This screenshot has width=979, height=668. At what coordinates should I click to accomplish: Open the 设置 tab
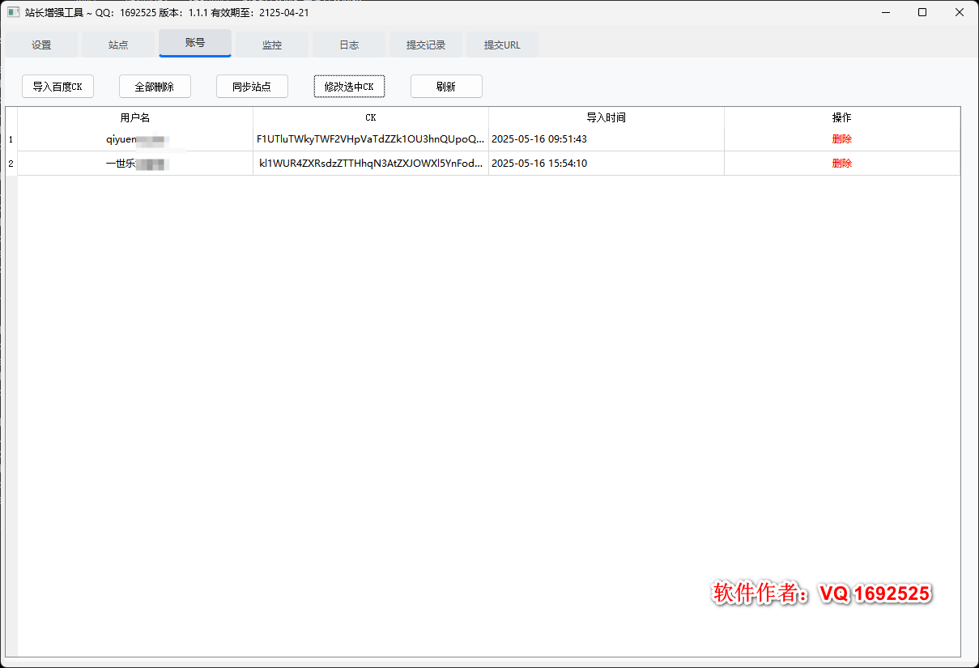pos(41,45)
